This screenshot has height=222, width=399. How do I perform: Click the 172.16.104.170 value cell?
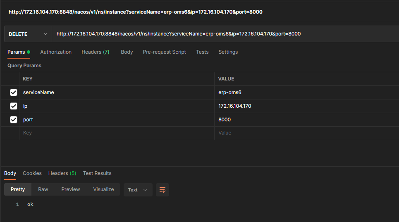tap(307, 106)
